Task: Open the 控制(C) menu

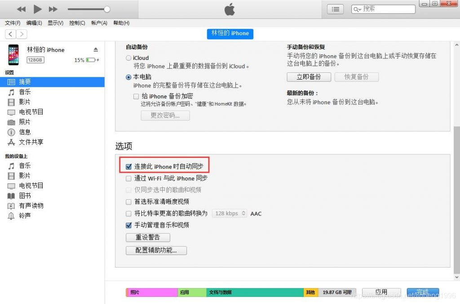Action: pos(77,23)
